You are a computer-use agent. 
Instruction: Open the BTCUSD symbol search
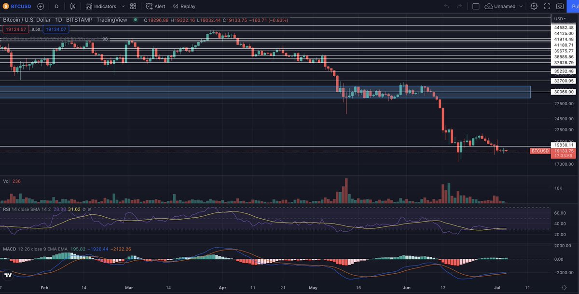tap(17, 6)
